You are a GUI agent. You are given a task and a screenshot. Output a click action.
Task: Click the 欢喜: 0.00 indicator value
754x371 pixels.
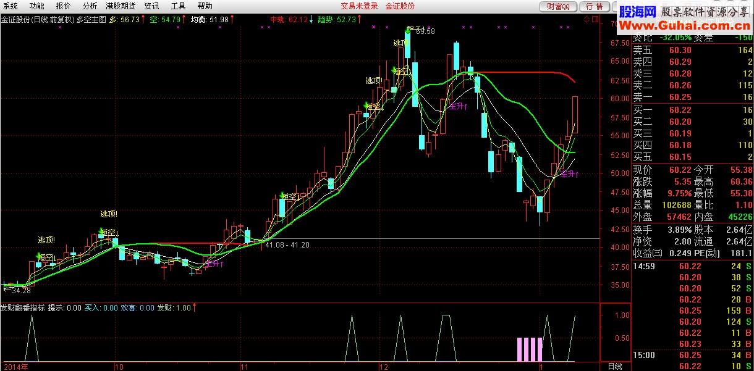(x=138, y=307)
